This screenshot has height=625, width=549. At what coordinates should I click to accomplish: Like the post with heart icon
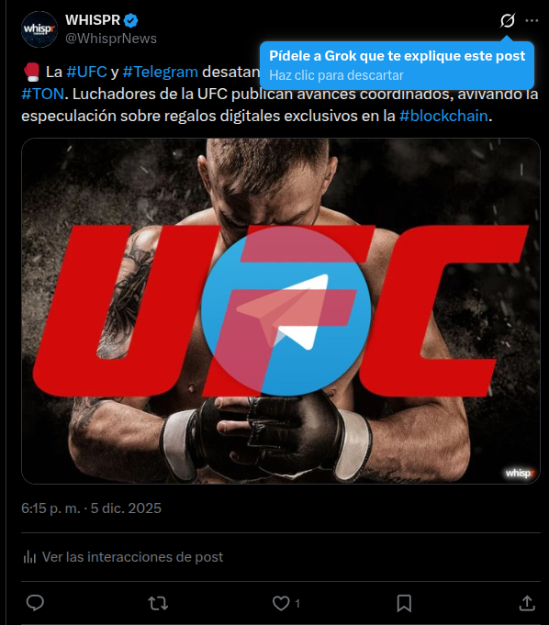coord(281,603)
